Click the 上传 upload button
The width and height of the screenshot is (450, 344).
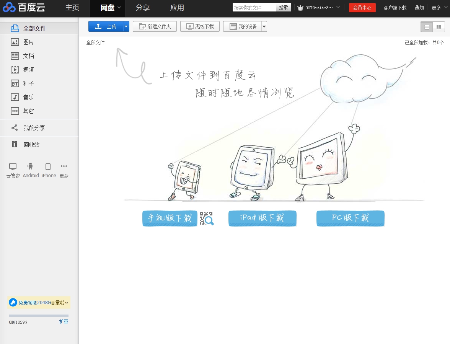[106, 26]
